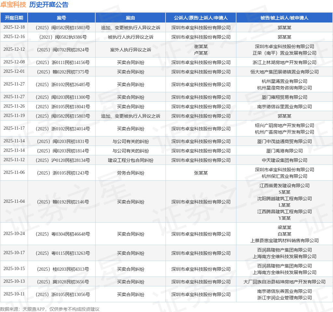Click the cause 建设工程分包合同纠纷

point(130,160)
